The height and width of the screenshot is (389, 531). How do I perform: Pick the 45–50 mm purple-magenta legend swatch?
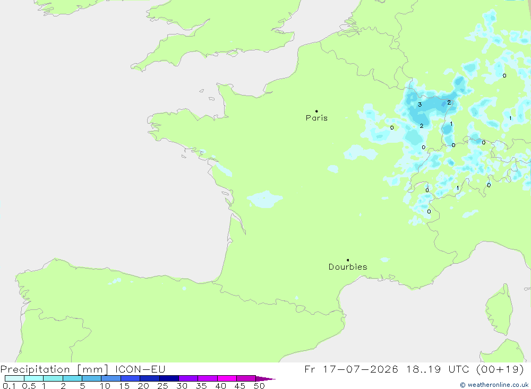click(x=246, y=378)
